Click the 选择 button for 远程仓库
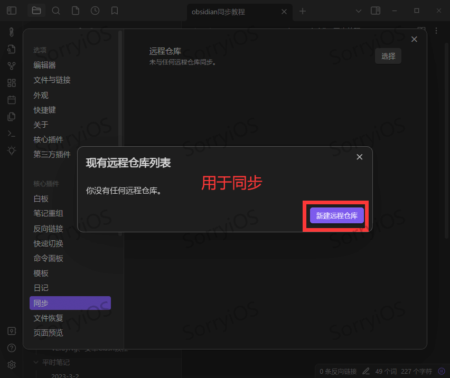450x378 pixels. pyautogui.click(x=388, y=55)
